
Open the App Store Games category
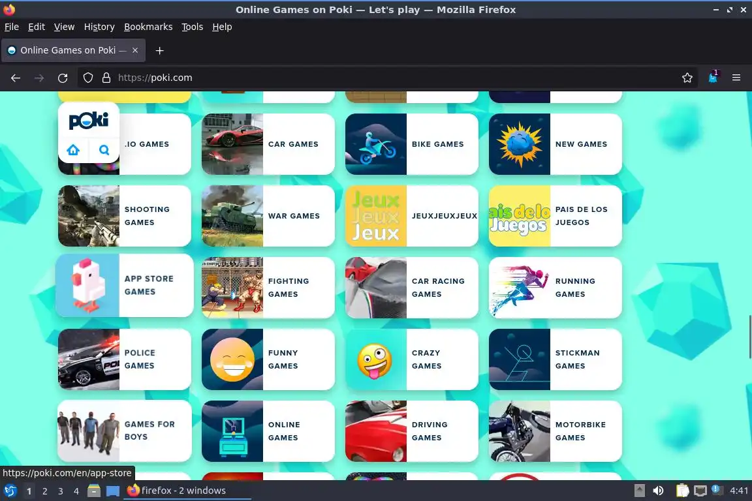pyautogui.click(x=125, y=285)
